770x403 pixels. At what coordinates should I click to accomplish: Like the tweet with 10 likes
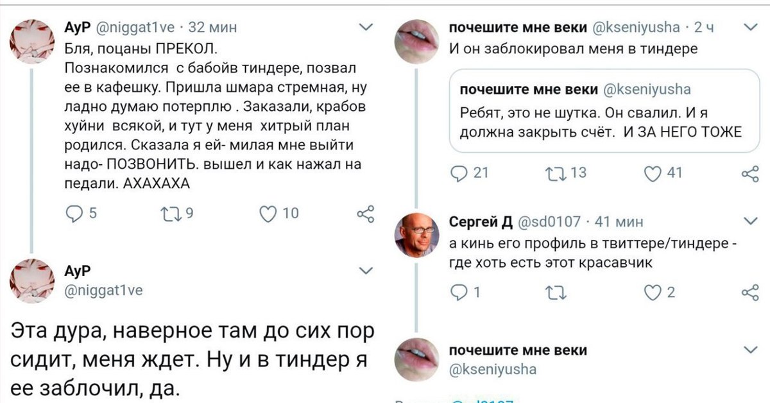tap(268, 214)
